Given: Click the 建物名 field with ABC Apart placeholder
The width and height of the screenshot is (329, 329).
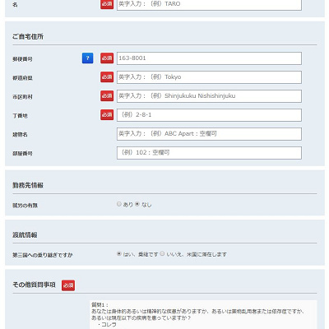Looking at the screenshot, I should pyautogui.click(x=209, y=134).
